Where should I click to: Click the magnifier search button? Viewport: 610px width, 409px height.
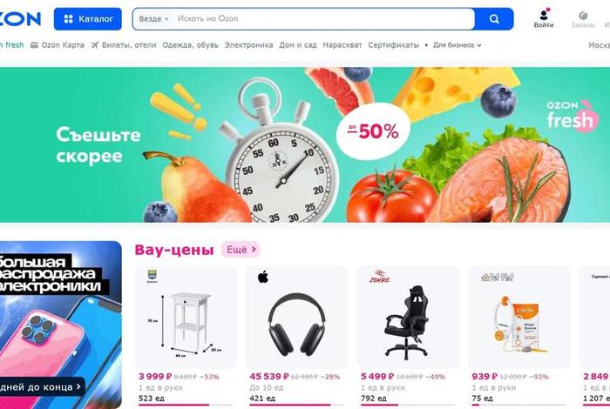(494, 18)
